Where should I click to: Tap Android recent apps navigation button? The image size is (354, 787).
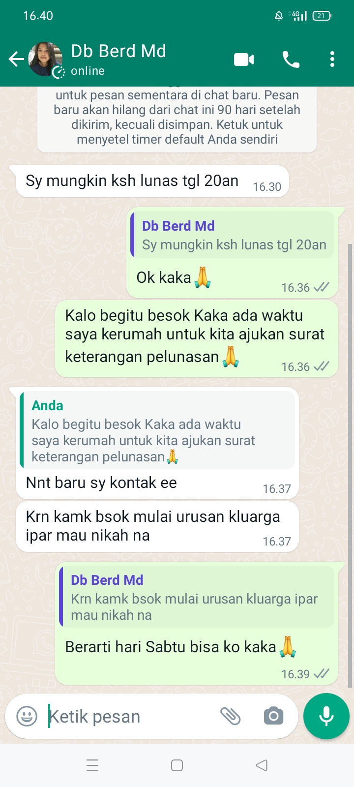pyautogui.click(x=92, y=765)
